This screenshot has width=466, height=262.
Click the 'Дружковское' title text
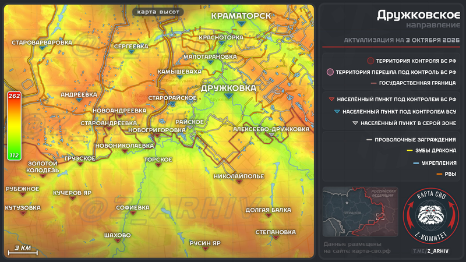[418, 15]
